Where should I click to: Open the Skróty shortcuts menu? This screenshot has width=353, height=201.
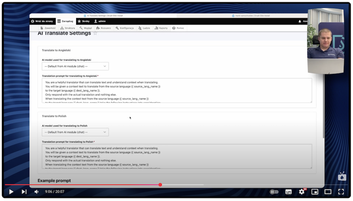[x=83, y=21]
